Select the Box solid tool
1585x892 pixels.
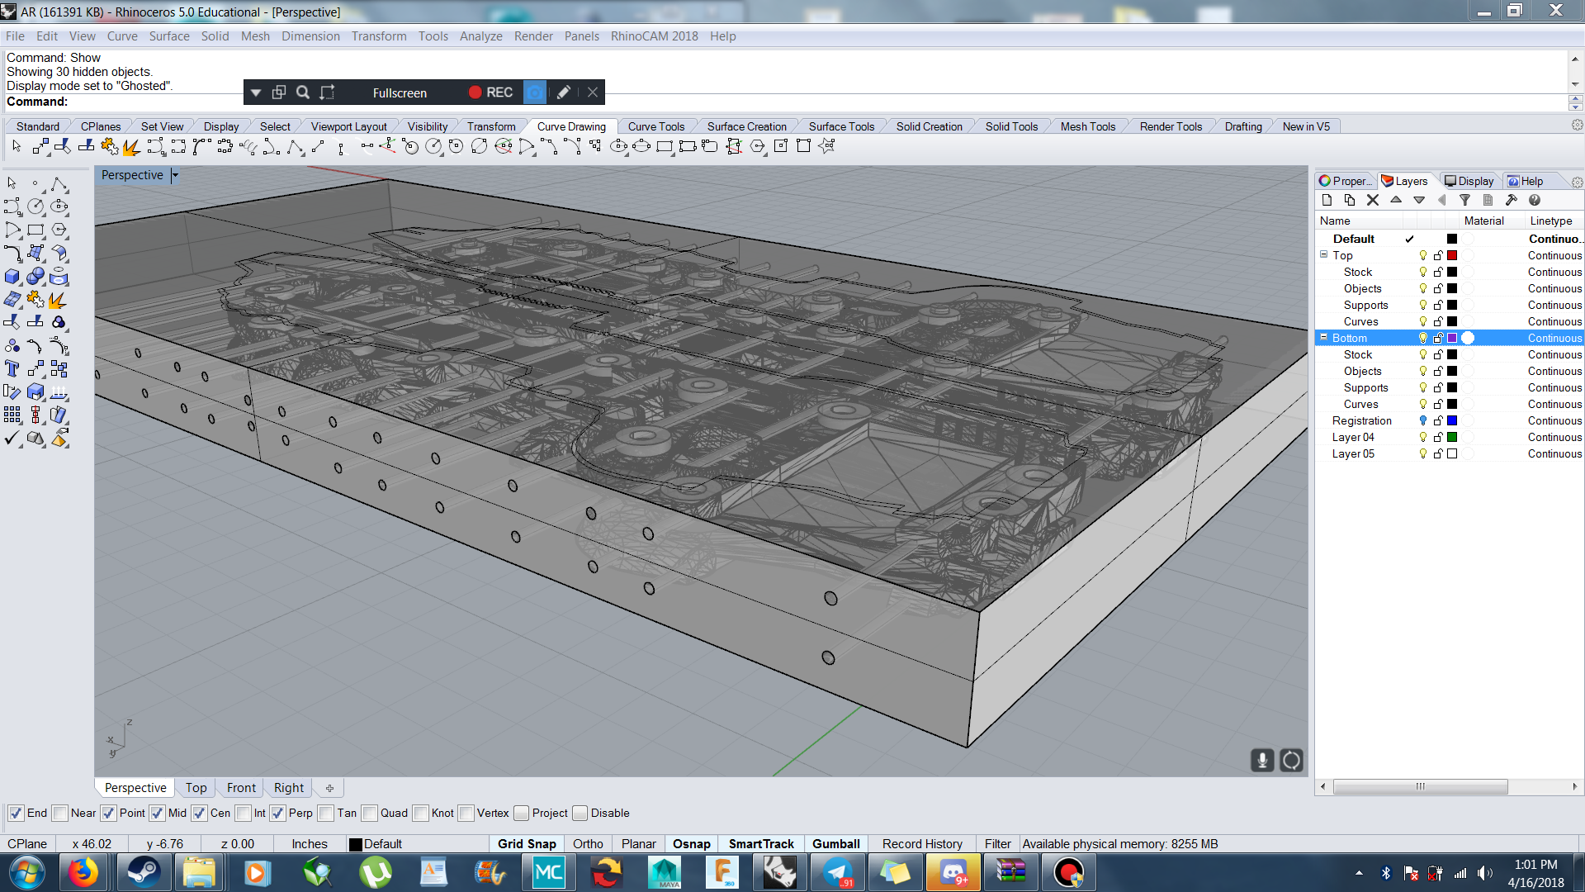(12, 277)
